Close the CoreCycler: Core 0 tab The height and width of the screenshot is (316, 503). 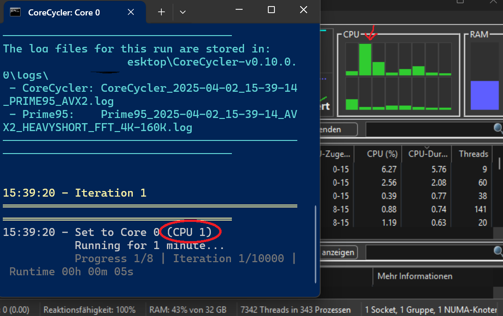130,12
